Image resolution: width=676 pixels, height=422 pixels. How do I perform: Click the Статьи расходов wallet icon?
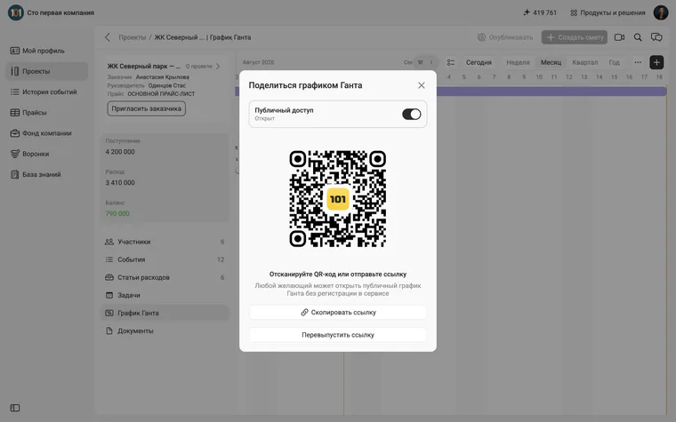click(109, 277)
